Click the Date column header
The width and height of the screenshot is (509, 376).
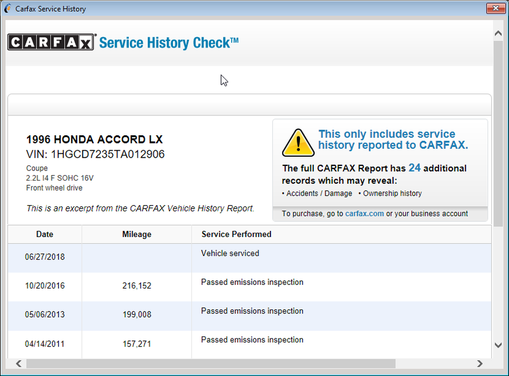45,234
